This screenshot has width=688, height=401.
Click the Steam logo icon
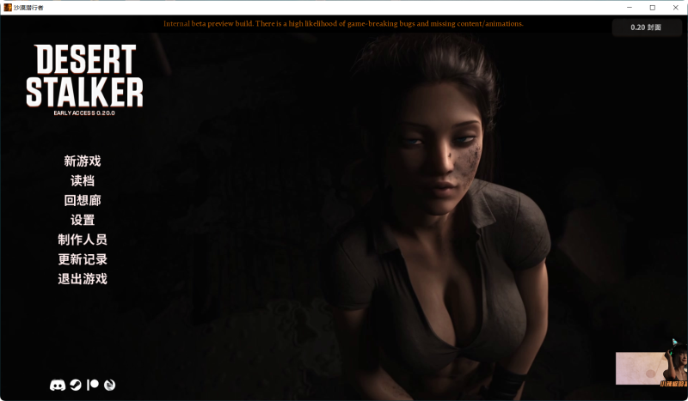point(76,386)
